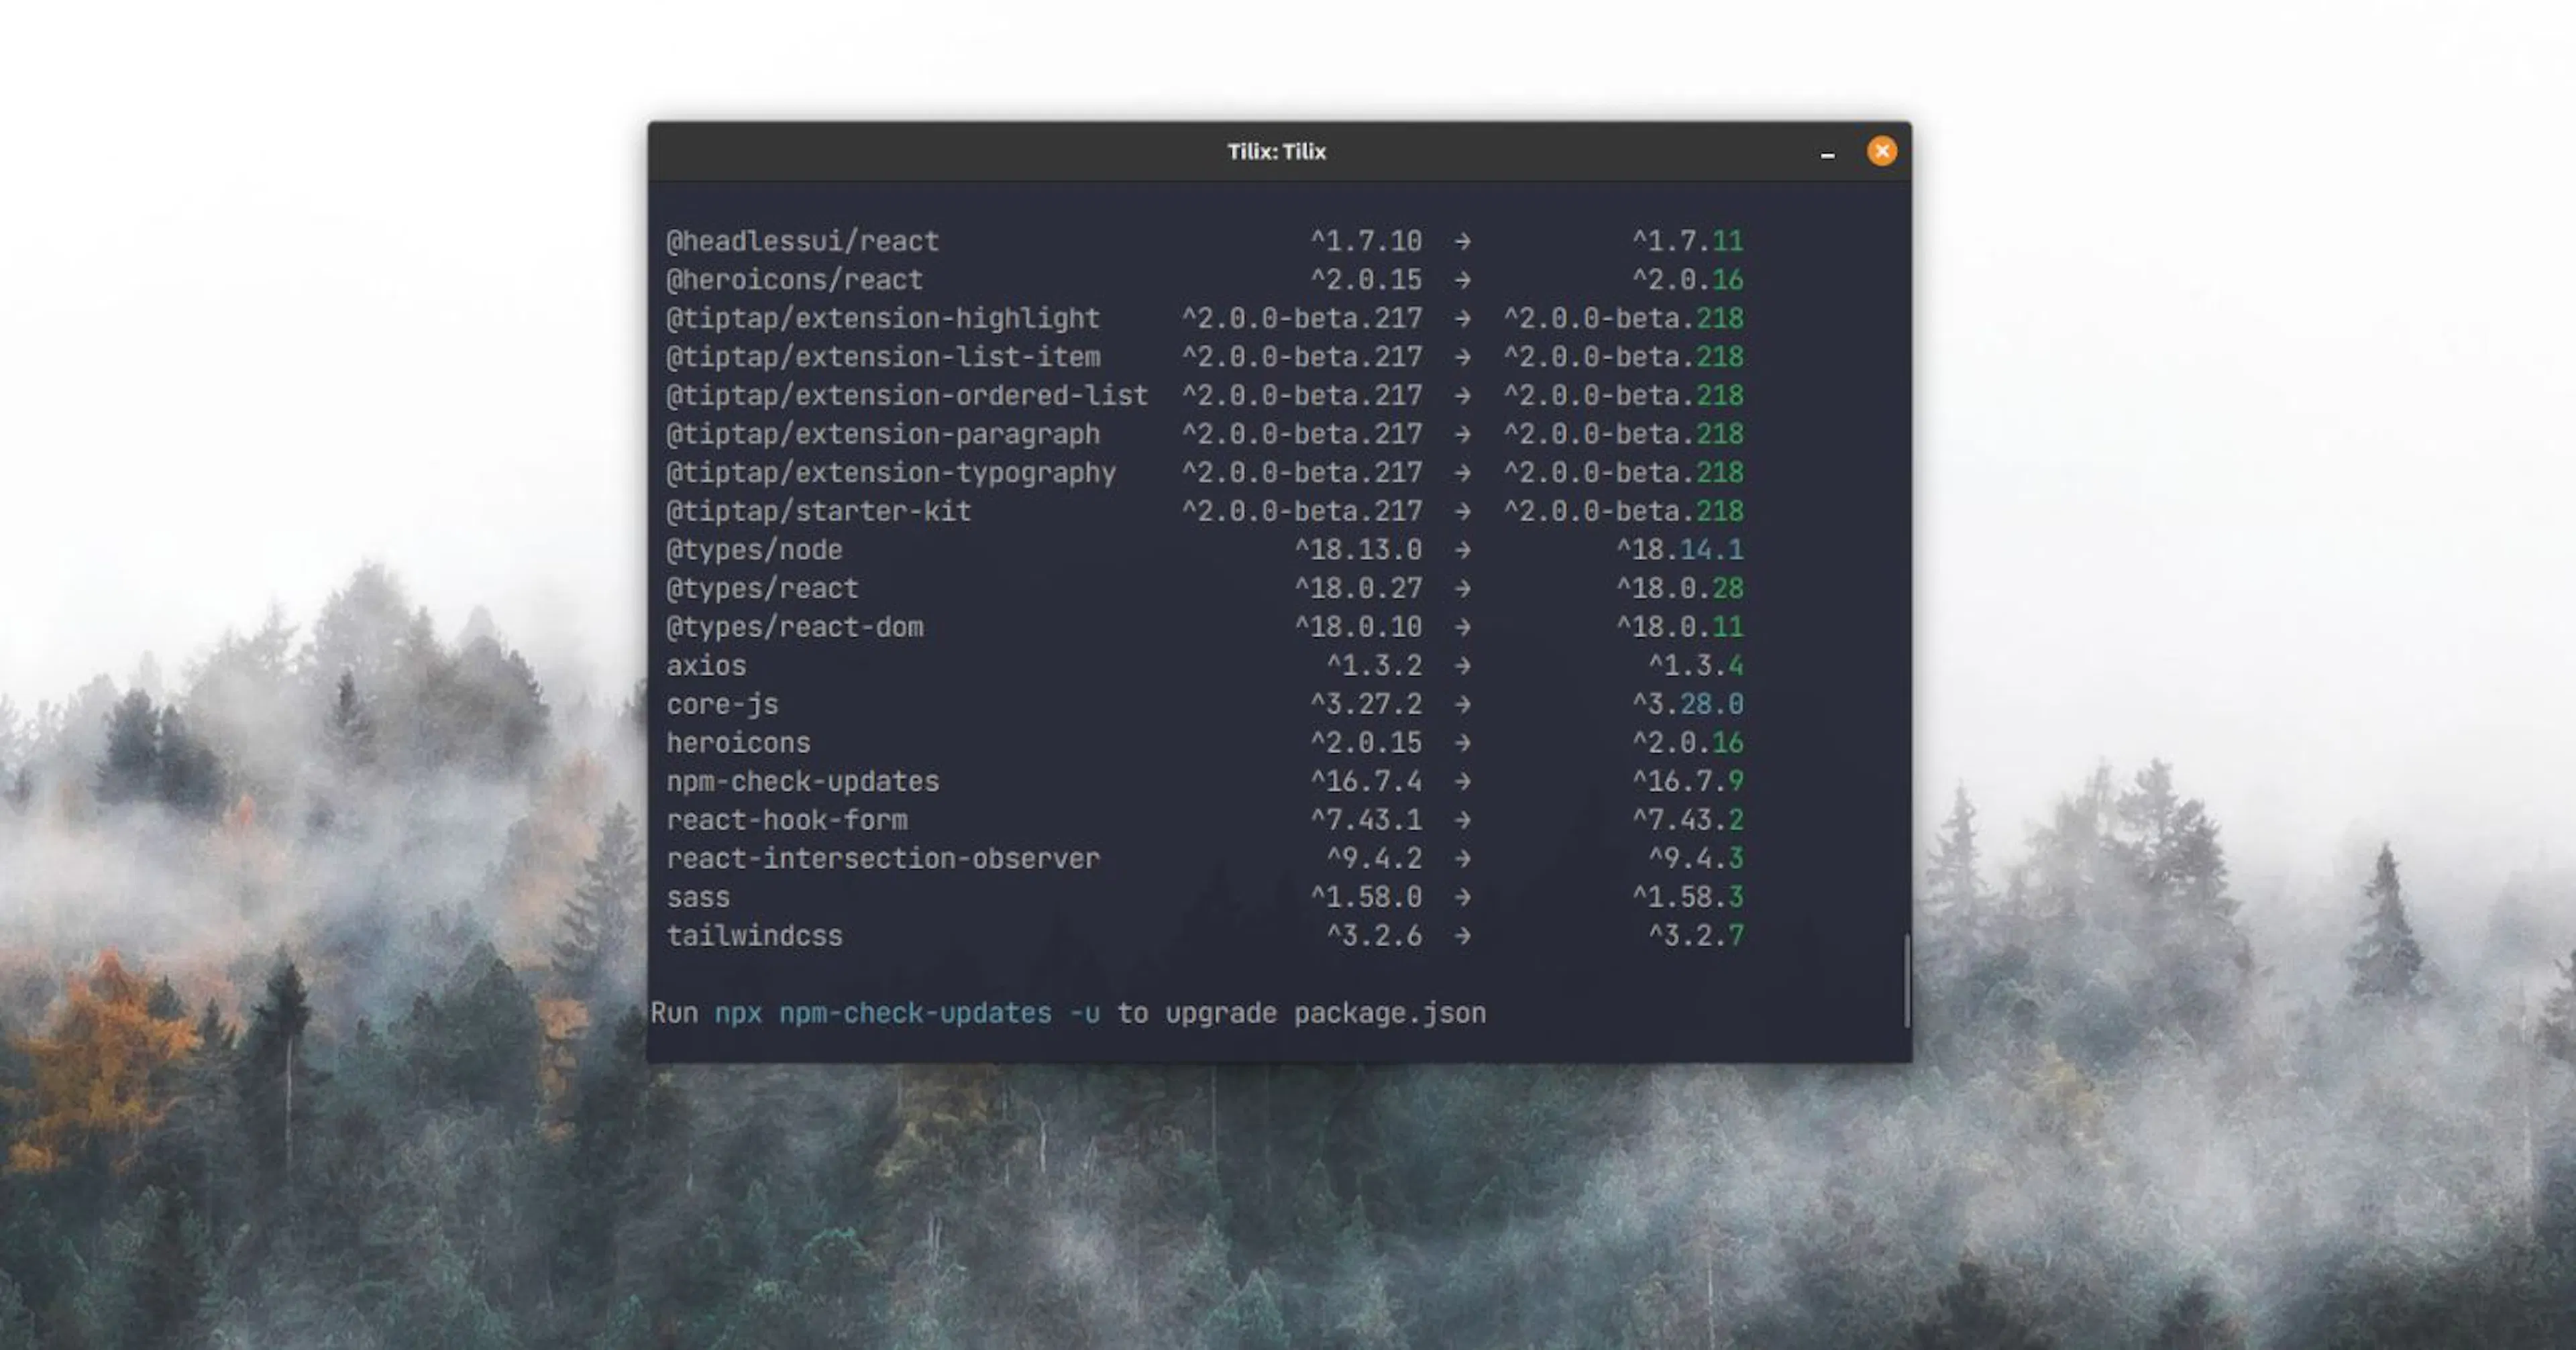Click the new version ^1.3.4 for axios
The width and height of the screenshot is (2576, 1350).
coord(1696,666)
